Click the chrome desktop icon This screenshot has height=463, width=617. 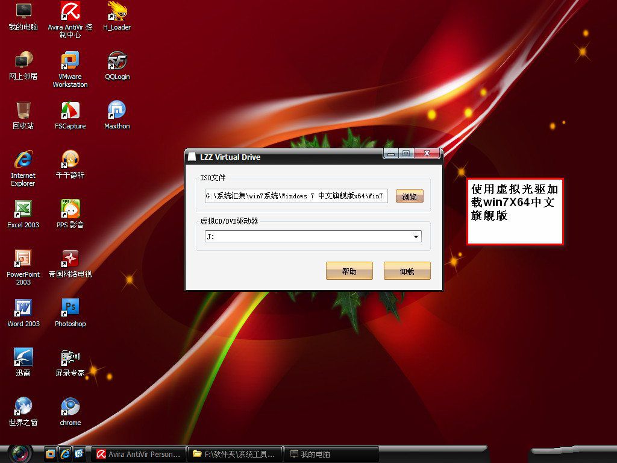[x=70, y=407]
